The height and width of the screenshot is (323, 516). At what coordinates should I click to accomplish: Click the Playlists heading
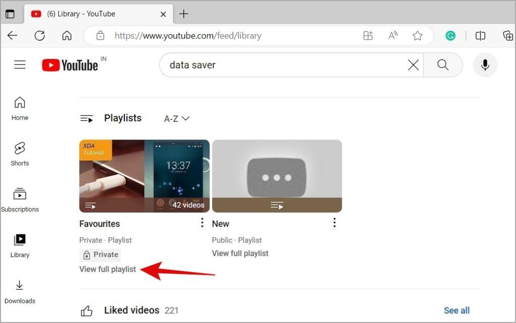click(x=123, y=118)
